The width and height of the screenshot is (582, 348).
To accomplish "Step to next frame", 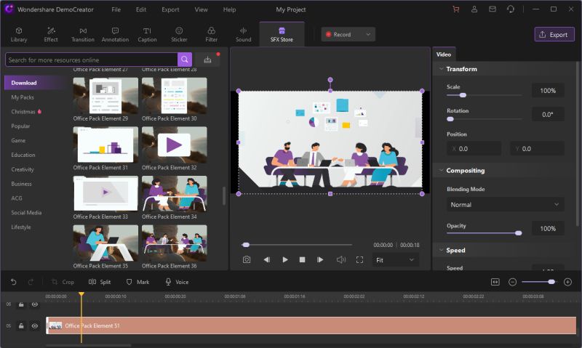I will (320, 260).
